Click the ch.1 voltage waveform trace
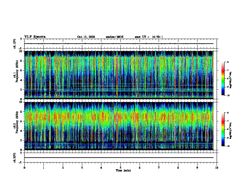This screenshot has width=244, height=188. point(119,44)
